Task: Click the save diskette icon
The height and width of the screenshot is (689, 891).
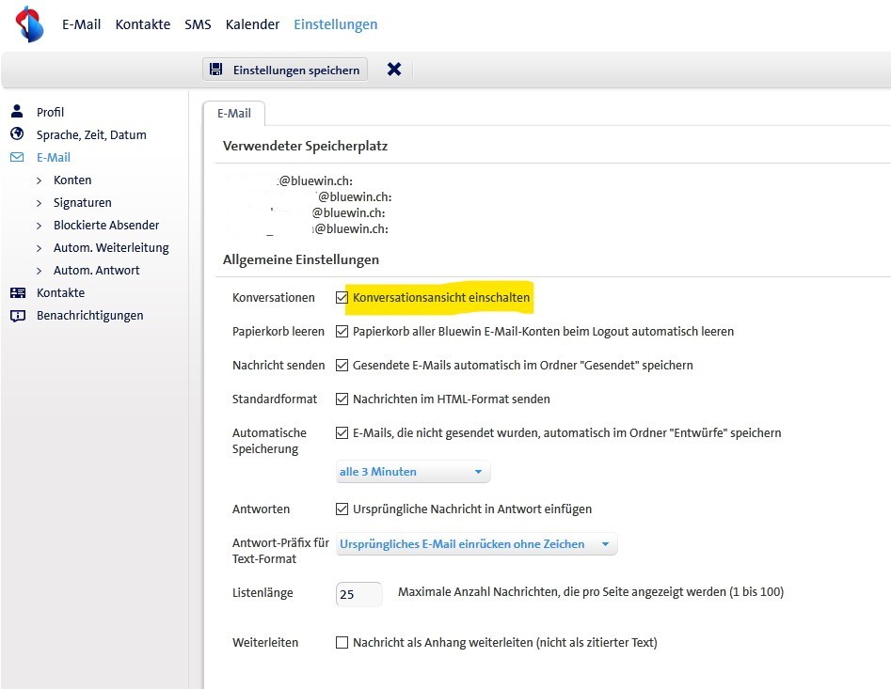Action: click(219, 69)
